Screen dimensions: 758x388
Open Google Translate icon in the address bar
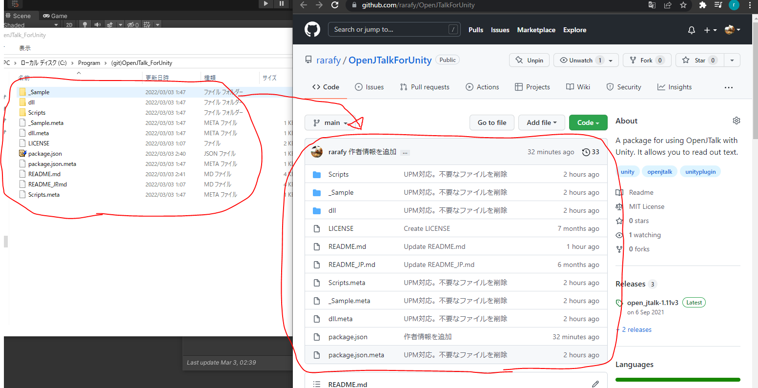point(652,5)
